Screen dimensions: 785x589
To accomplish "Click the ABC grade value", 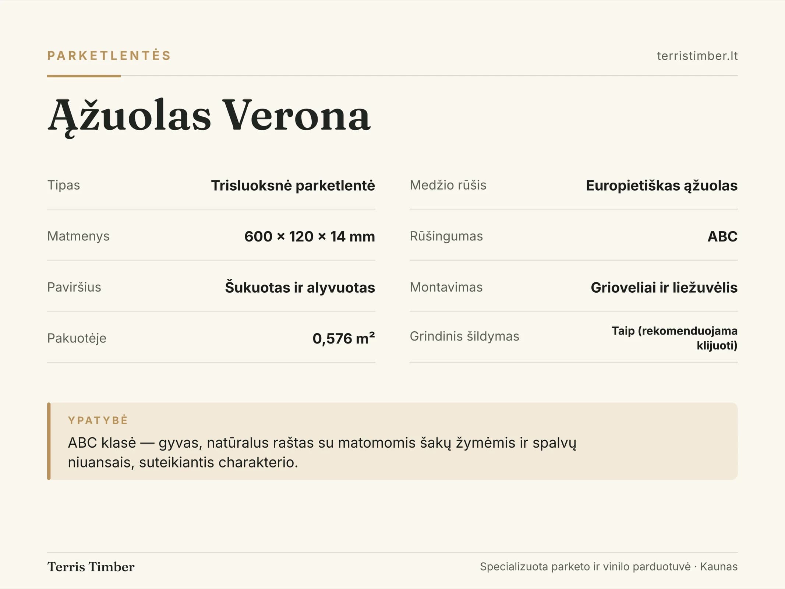I will pyautogui.click(x=722, y=236).
